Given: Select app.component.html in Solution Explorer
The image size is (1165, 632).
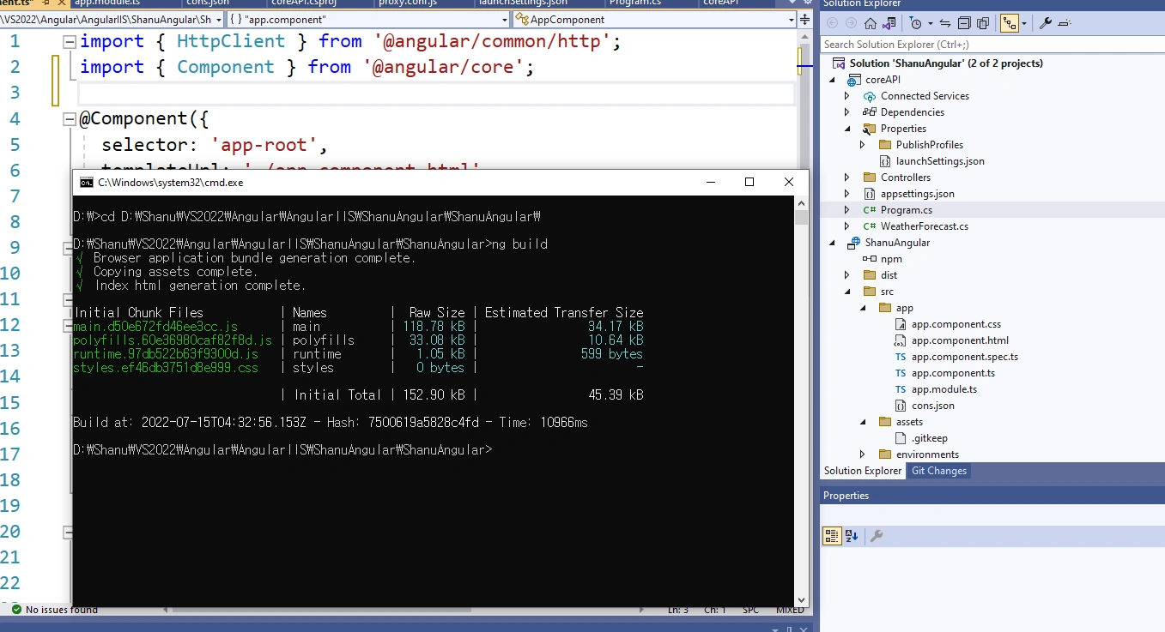Looking at the screenshot, I should (960, 340).
